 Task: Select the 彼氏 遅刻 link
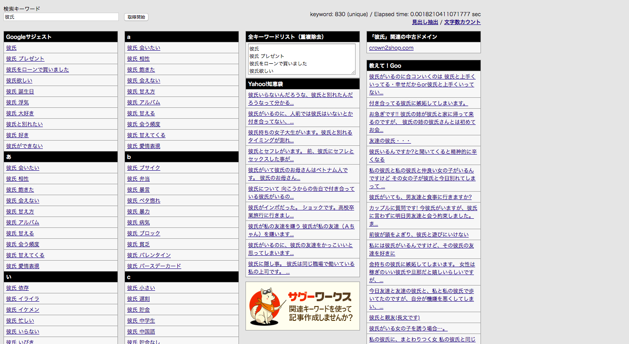(x=138, y=299)
